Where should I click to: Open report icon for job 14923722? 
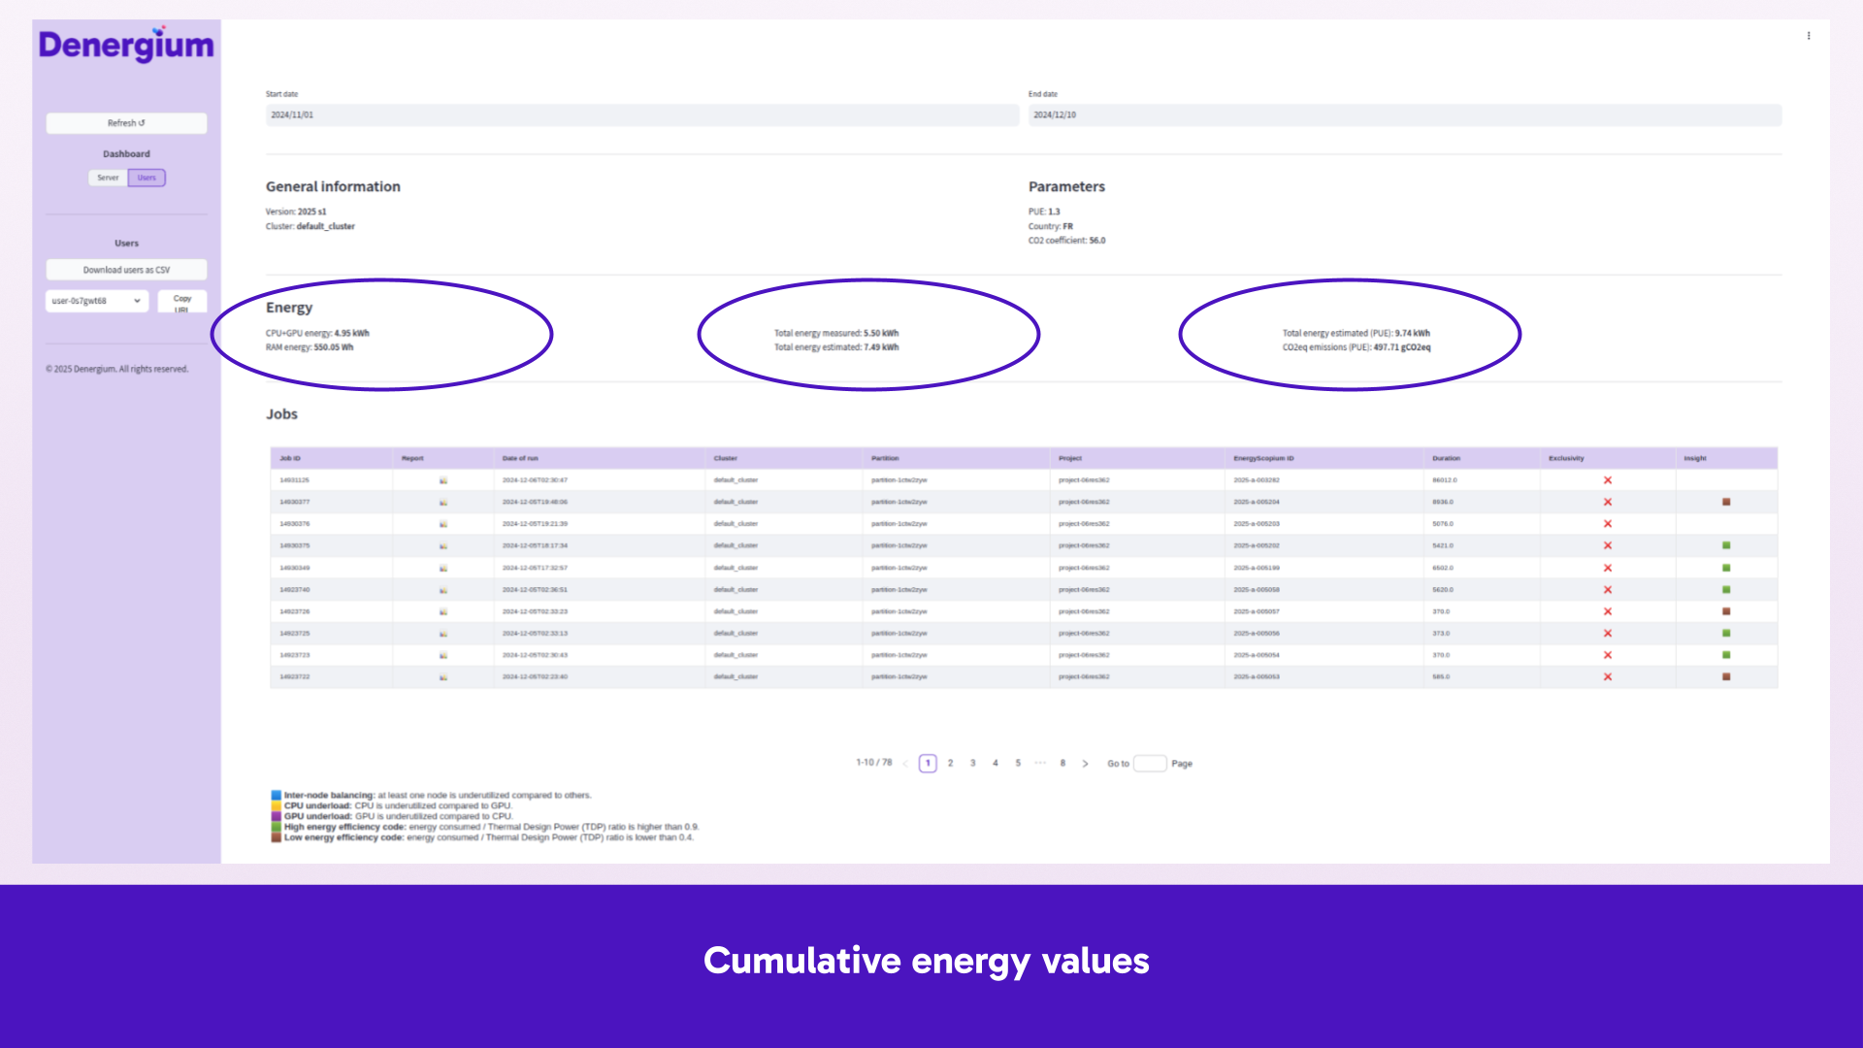[x=443, y=677]
